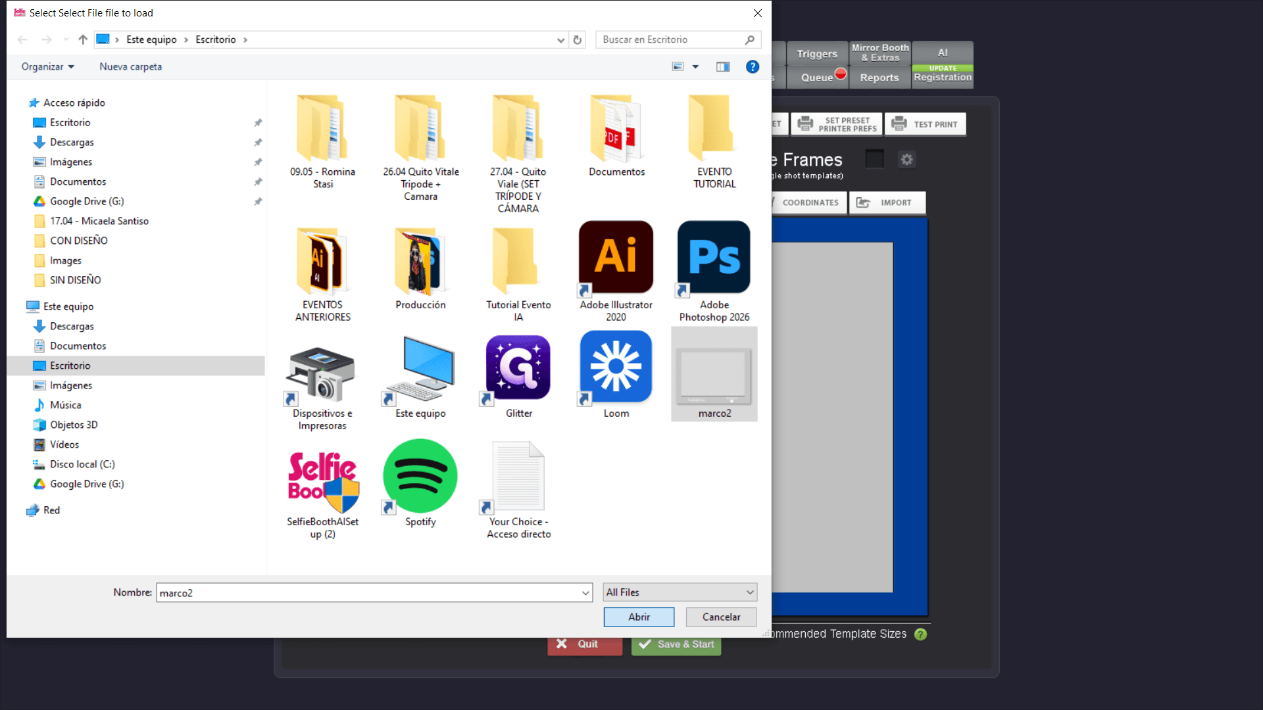Click the TEST PRINT button

coord(925,124)
